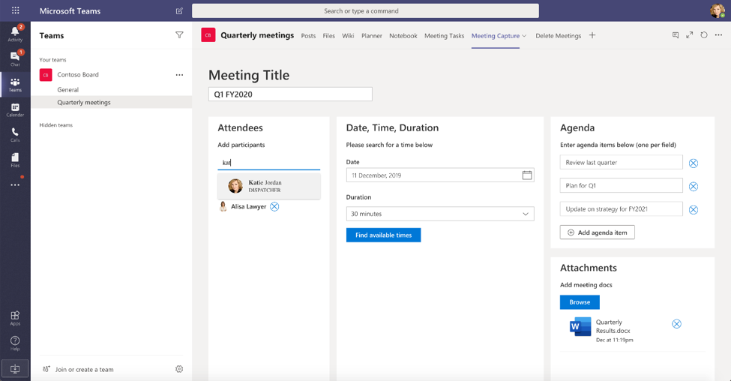Switch to the Planner tab
This screenshot has height=381, width=731.
pos(371,36)
